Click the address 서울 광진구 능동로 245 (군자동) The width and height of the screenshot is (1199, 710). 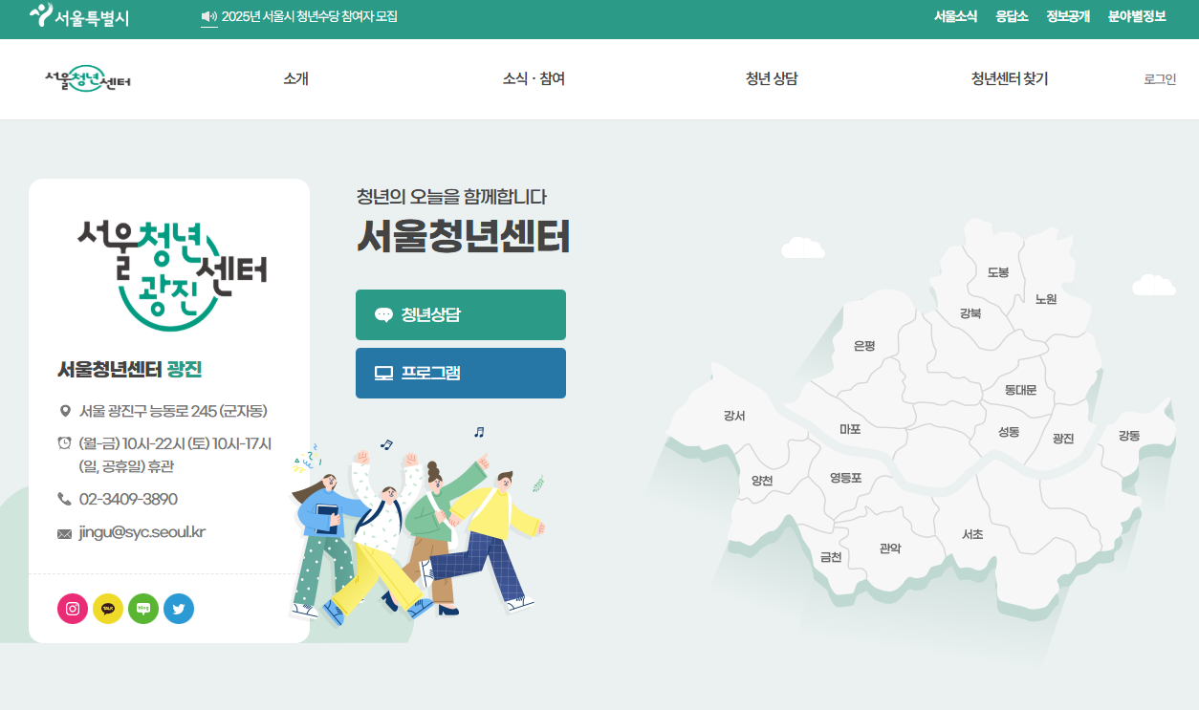173,412
